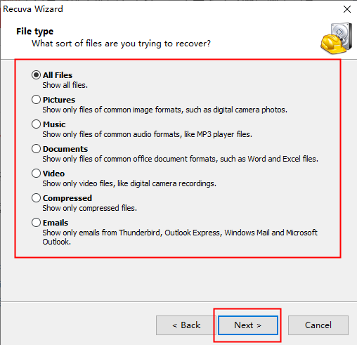Cancel the Recuva Wizard
The height and width of the screenshot is (345, 357).
pyautogui.click(x=318, y=325)
